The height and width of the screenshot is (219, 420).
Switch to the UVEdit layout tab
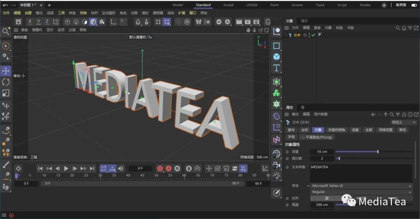[252, 5]
